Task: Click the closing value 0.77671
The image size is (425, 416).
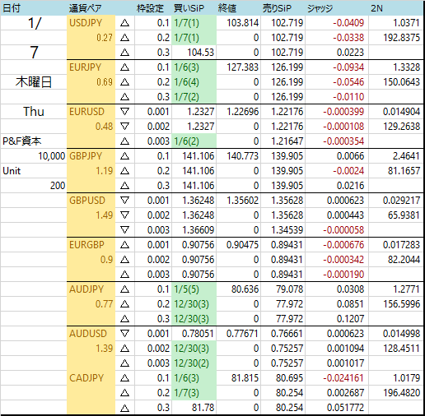Action: [243, 334]
